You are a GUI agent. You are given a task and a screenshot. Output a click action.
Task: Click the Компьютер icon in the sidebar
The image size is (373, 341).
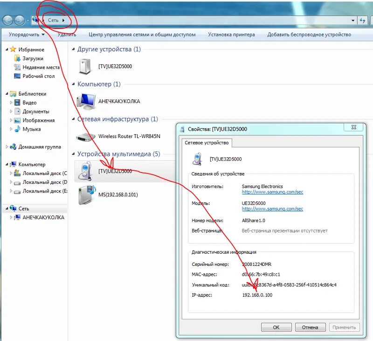[x=13, y=164]
